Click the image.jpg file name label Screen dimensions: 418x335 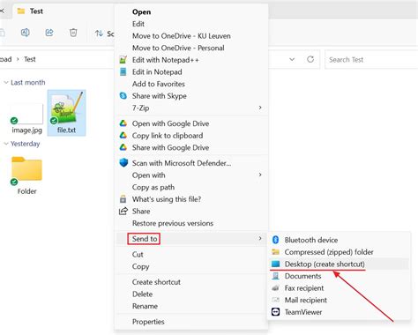click(26, 130)
